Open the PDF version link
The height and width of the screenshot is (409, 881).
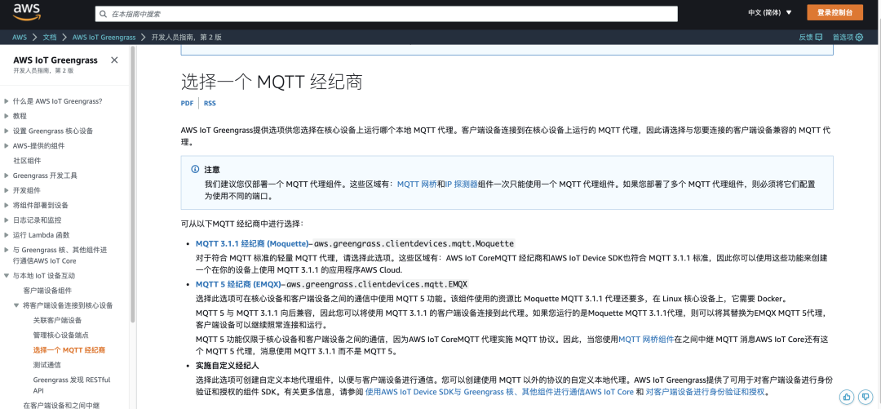coord(187,104)
